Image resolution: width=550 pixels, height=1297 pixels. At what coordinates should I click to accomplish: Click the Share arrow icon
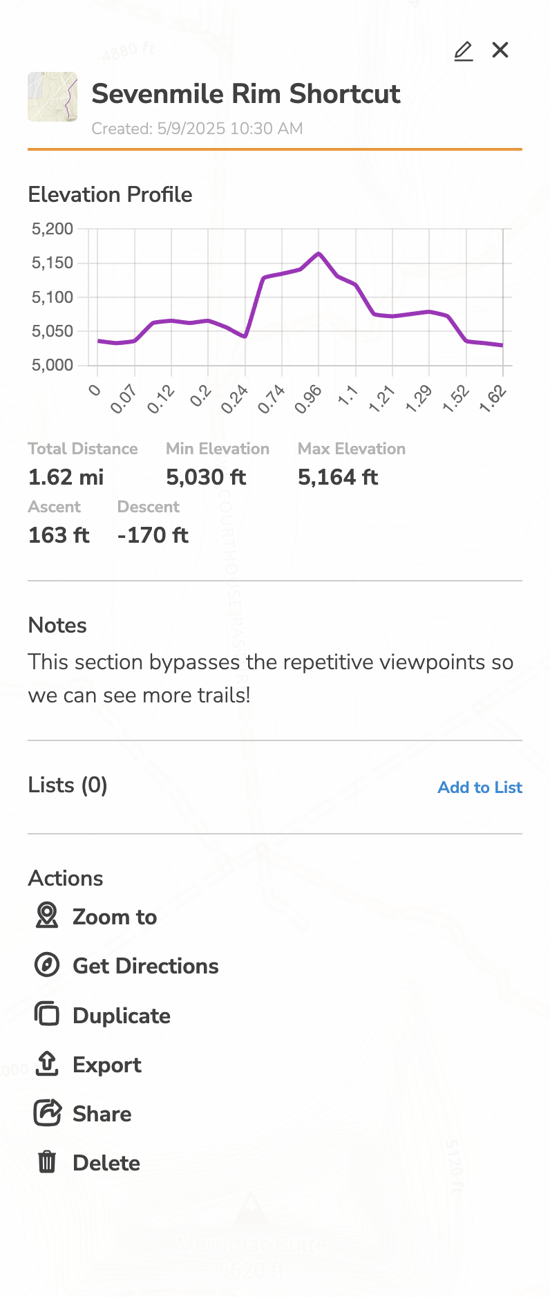[x=47, y=1112]
